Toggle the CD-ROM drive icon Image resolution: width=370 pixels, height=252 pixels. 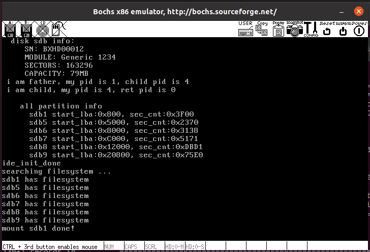click(x=43, y=29)
